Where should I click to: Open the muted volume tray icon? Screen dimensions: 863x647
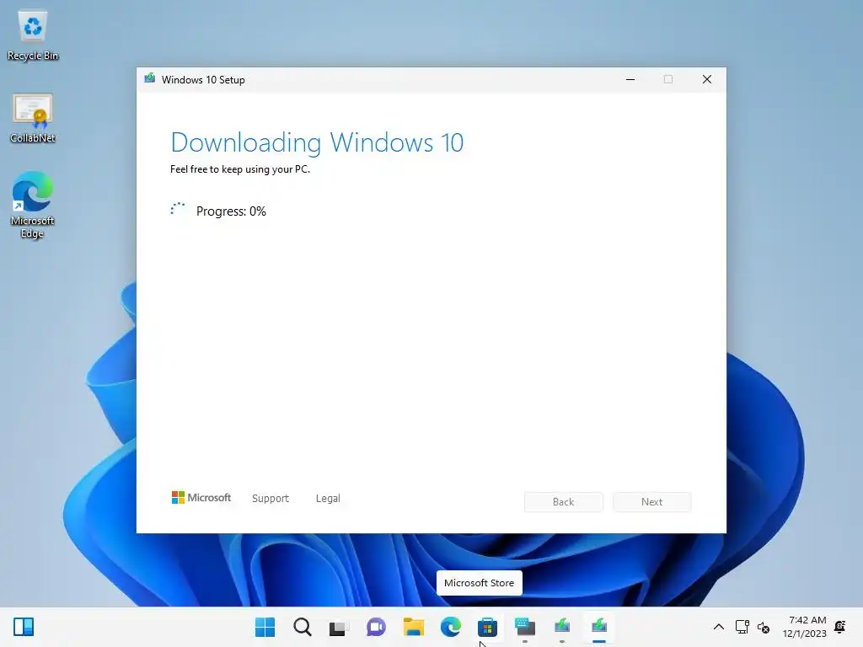pos(764,627)
